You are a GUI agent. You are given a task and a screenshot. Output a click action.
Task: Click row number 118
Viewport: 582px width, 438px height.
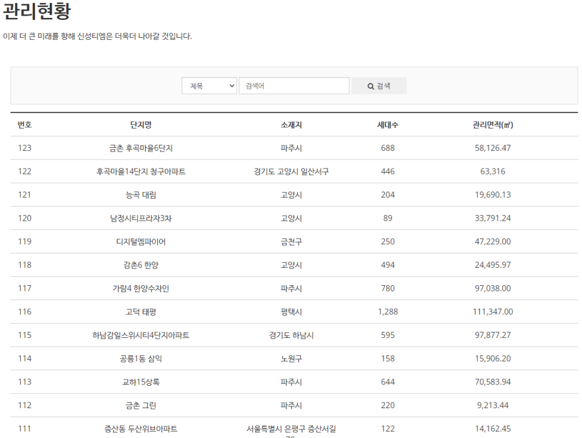24,265
